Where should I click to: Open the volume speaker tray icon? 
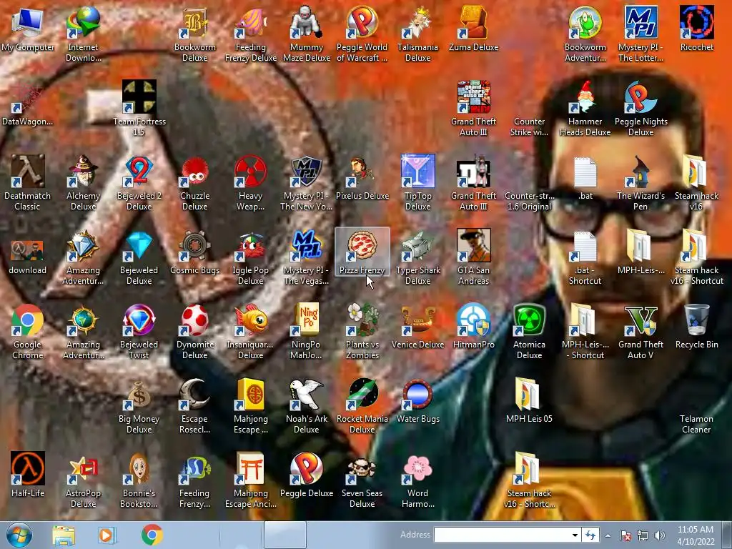click(x=659, y=535)
